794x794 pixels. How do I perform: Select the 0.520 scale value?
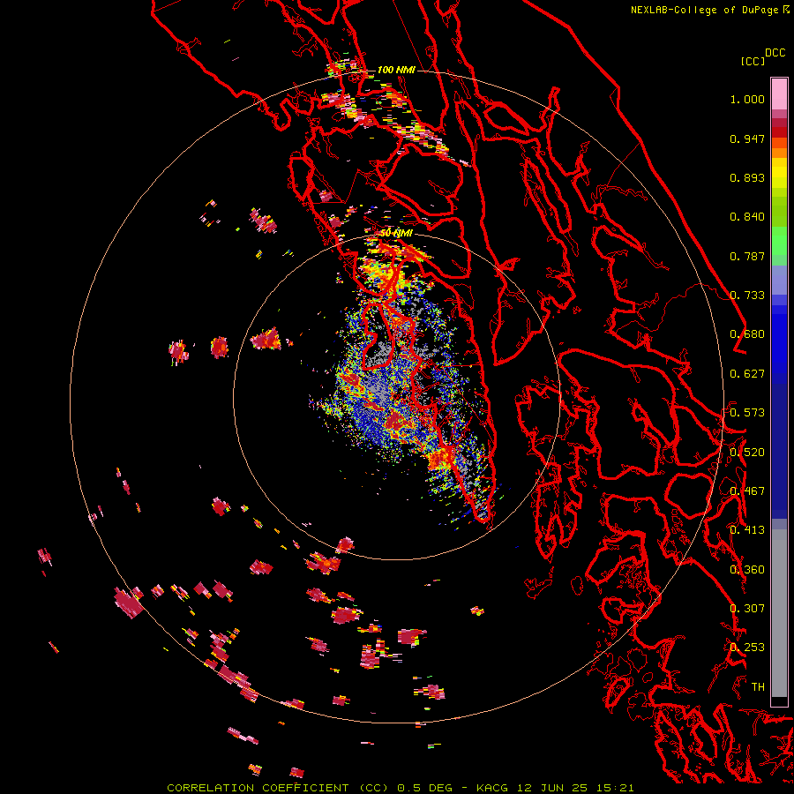point(747,453)
